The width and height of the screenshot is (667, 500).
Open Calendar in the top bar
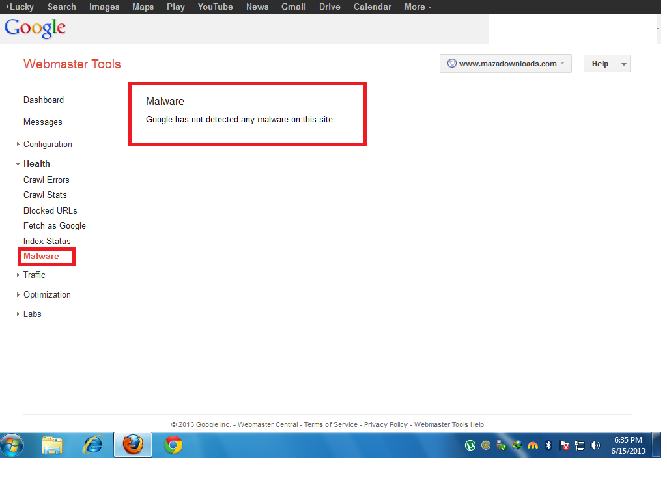pos(372,7)
